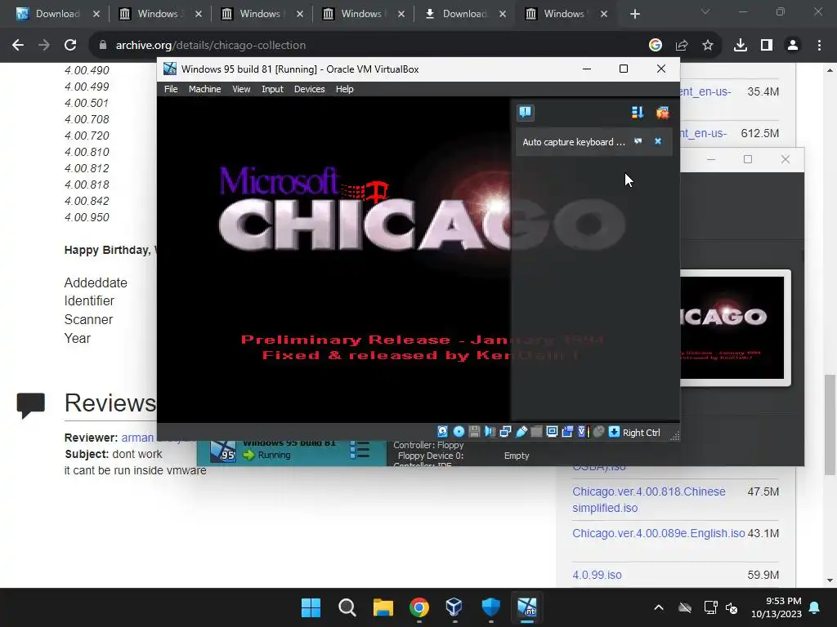This screenshot has width=837, height=627.
Task: Expand the Auto capture keyboard notification details
Action: coord(638,141)
